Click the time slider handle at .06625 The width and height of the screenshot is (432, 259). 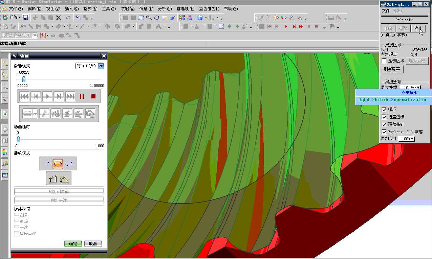(24, 79)
